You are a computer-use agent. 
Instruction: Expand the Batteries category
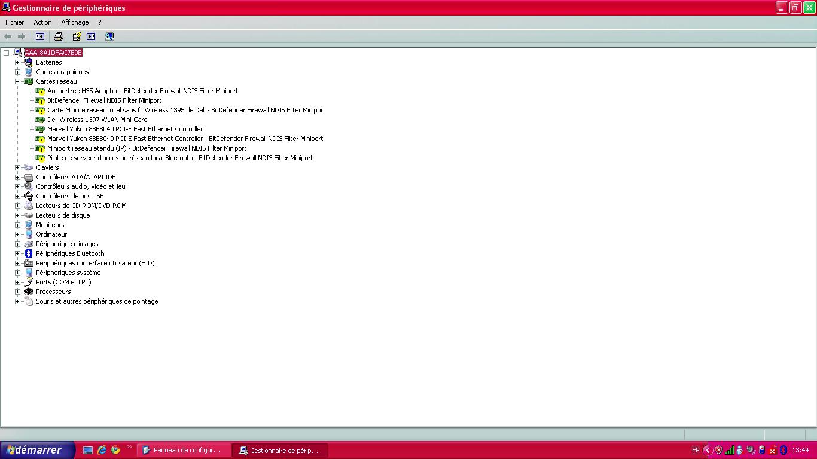click(x=17, y=62)
